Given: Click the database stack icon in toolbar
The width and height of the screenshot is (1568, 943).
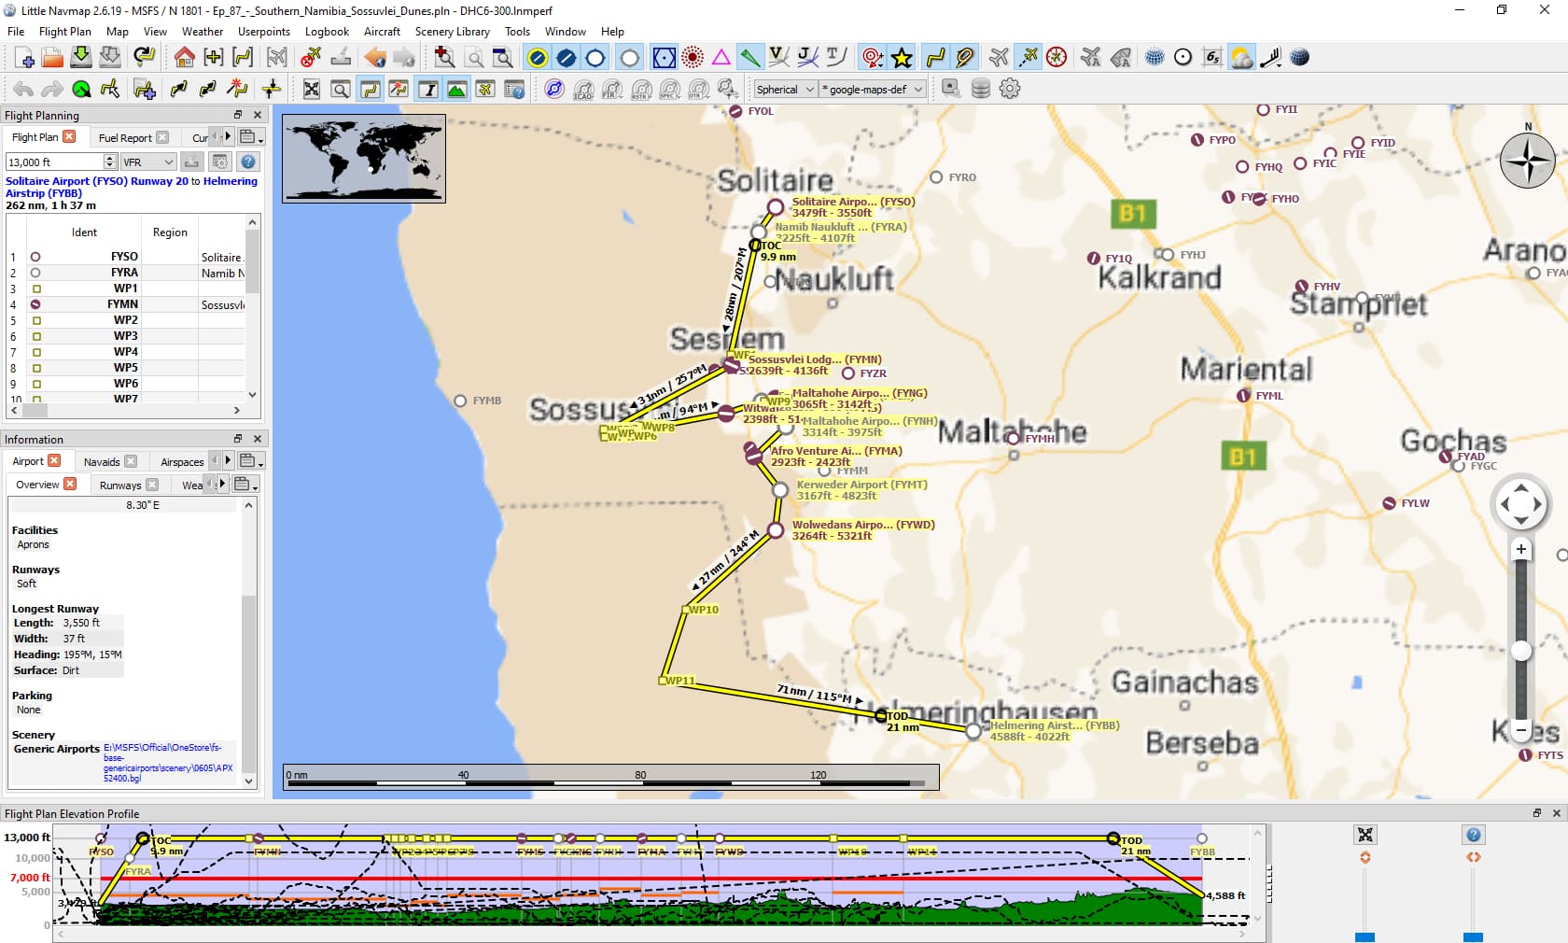Looking at the screenshot, I should tap(980, 89).
